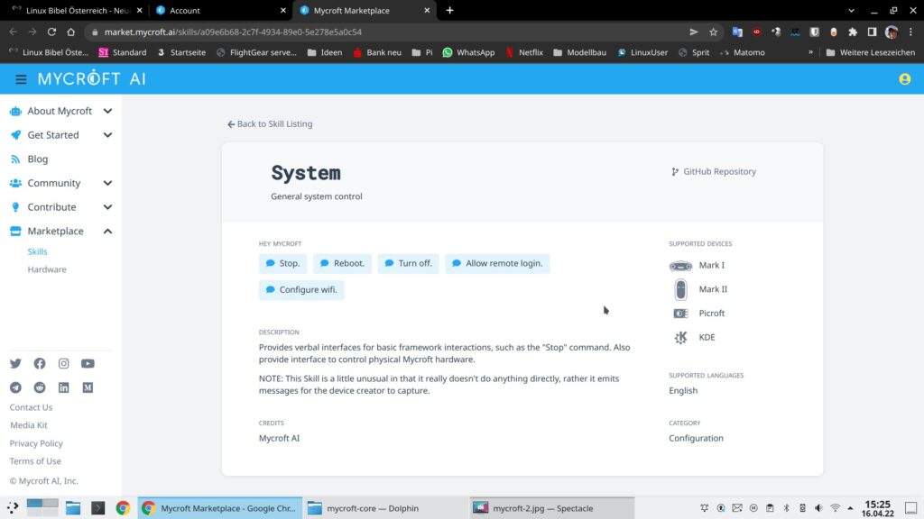
Task: Open the taskbar clock and calendar
Action: point(877,508)
